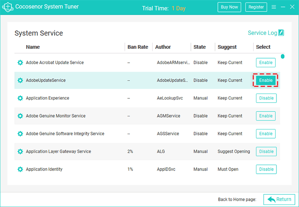Click the Select column header
Screen dimensions: 299x207
(x=263, y=47)
